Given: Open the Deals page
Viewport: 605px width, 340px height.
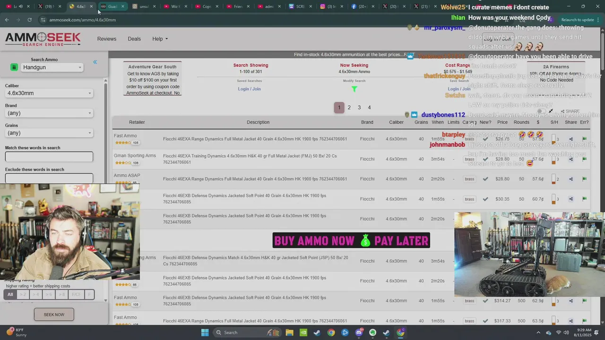Looking at the screenshot, I should [134, 39].
